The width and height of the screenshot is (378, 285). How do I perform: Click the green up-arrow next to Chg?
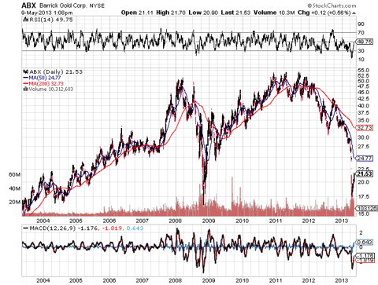[354, 13]
